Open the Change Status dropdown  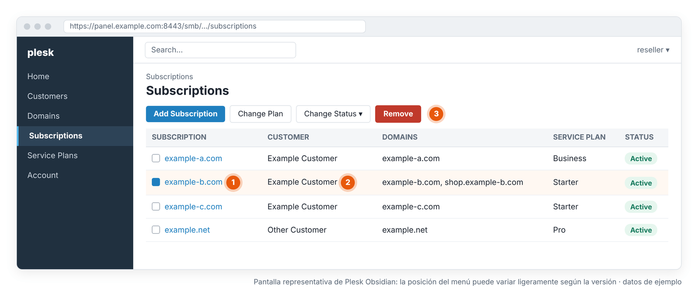pos(333,114)
